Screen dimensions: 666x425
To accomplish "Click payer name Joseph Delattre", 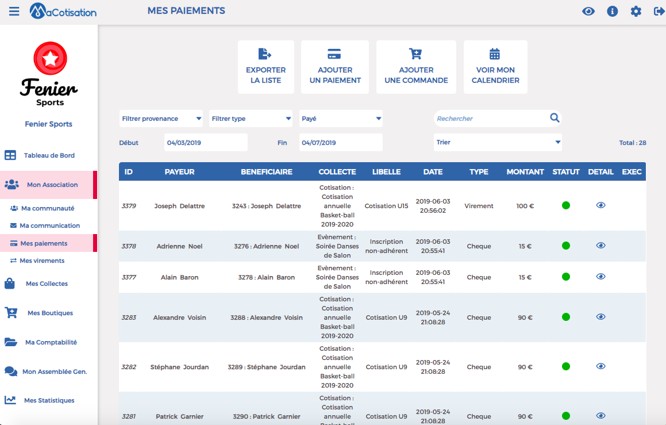I will (x=180, y=206).
